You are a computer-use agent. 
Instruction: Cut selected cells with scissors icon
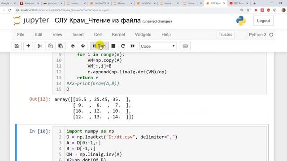(x=40, y=46)
